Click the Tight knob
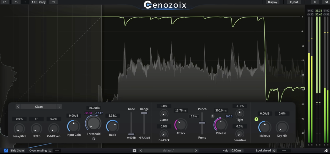 click(x=240, y=113)
